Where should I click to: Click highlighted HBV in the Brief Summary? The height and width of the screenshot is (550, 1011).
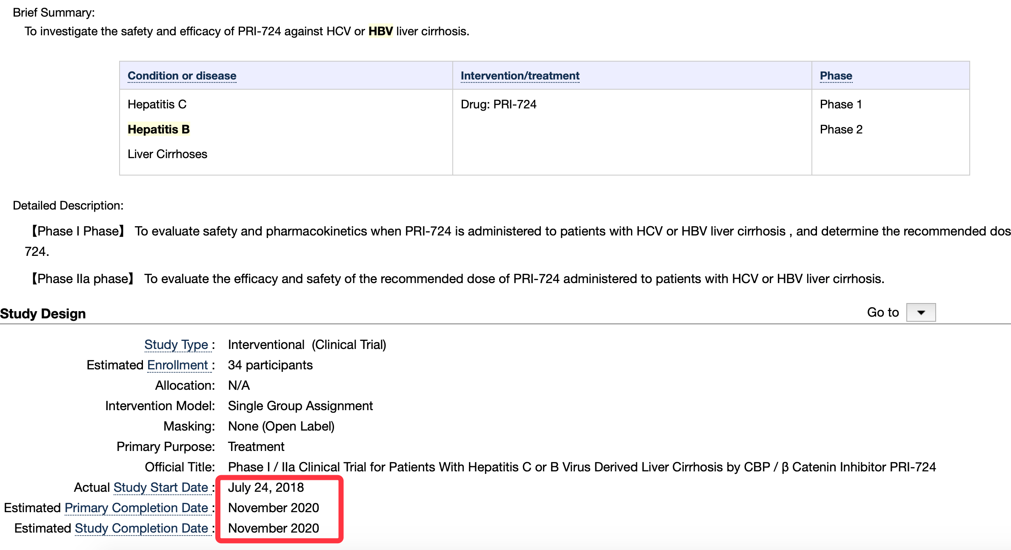coord(380,31)
